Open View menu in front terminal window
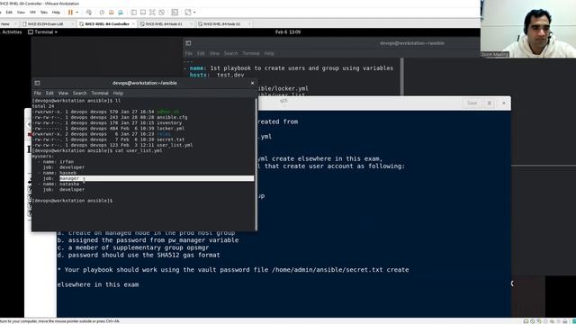The width and height of the screenshot is (576, 324). [63, 94]
